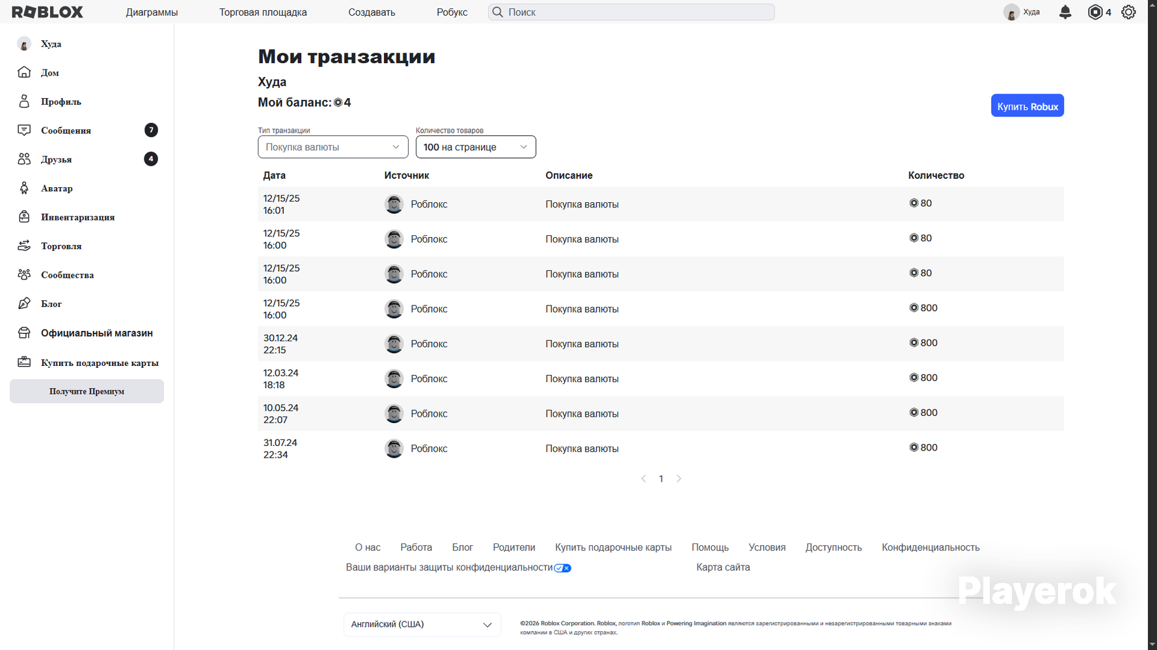Open Сообщения messages icon in sidebar
The height and width of the screenshot is (650, 1157).
[x=24, y=130]
